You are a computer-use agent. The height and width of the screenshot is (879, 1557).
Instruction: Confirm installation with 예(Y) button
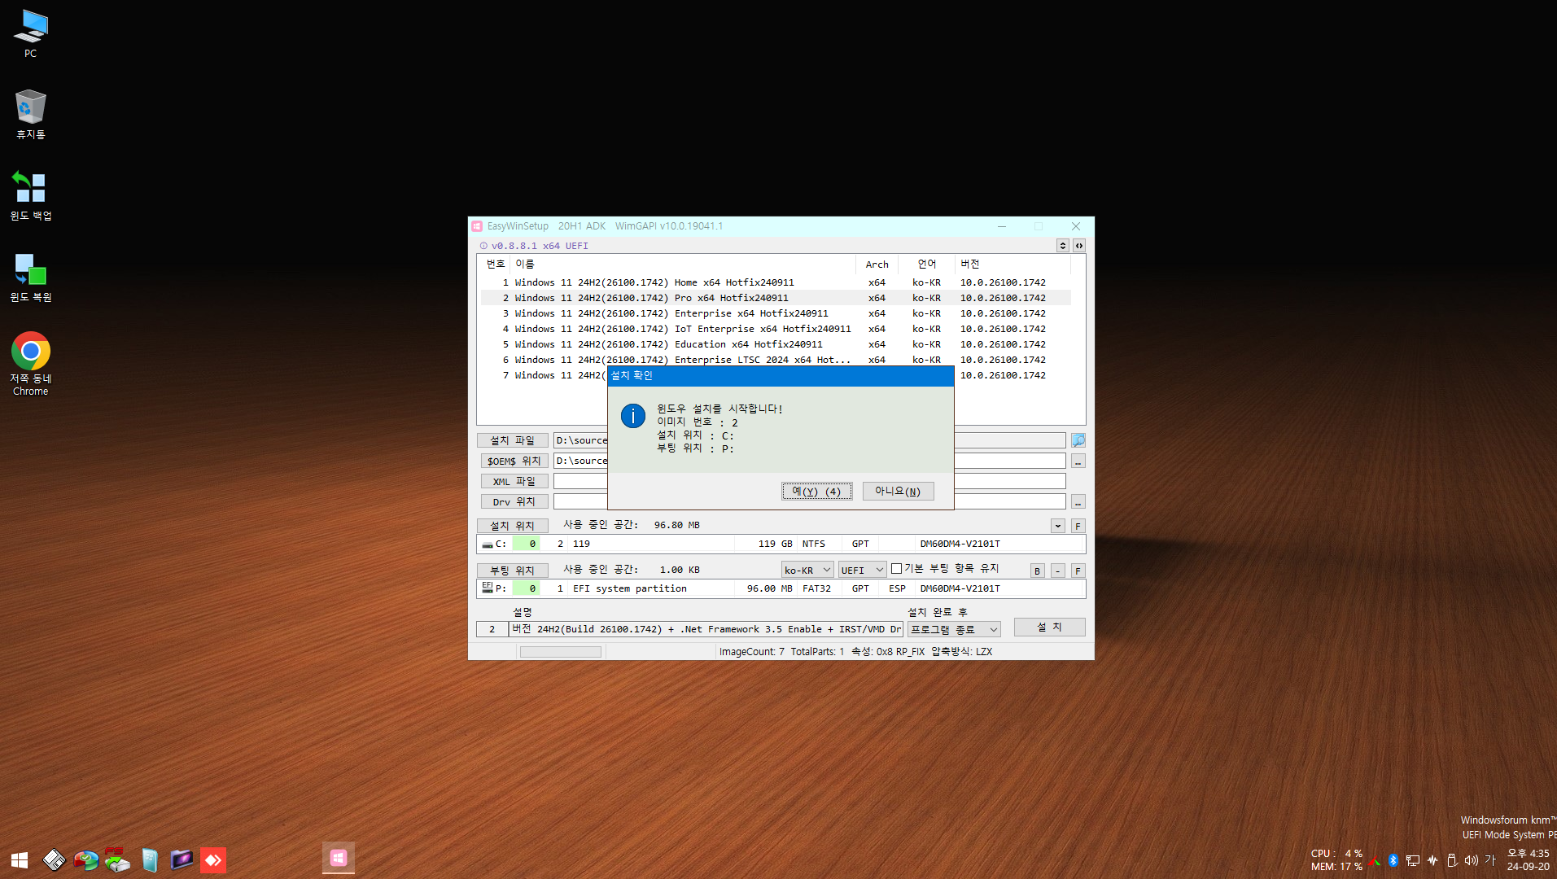(816, 491)
